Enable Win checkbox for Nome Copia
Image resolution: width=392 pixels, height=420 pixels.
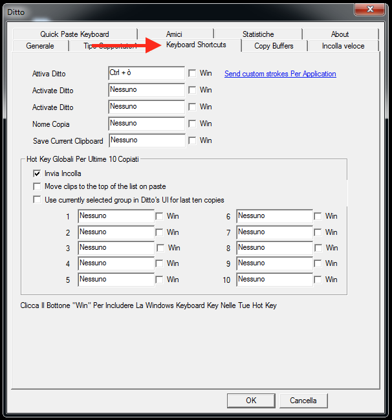point(192,124)
